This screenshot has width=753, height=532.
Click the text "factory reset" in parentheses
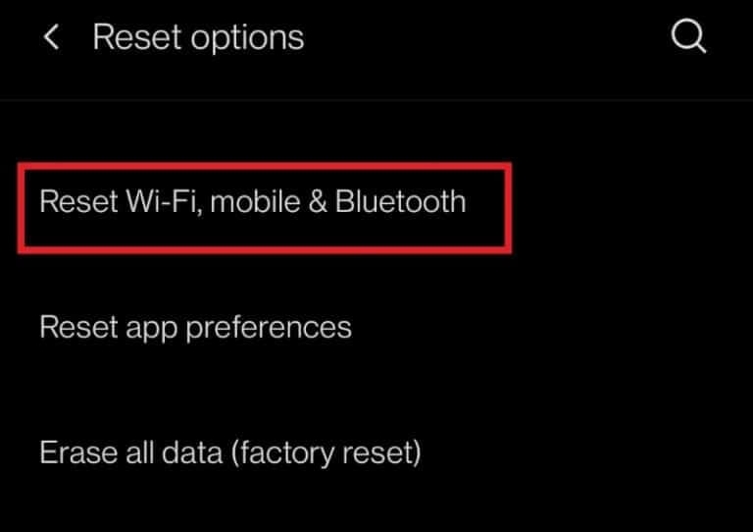pyautogui.click(x=326, y=452)
